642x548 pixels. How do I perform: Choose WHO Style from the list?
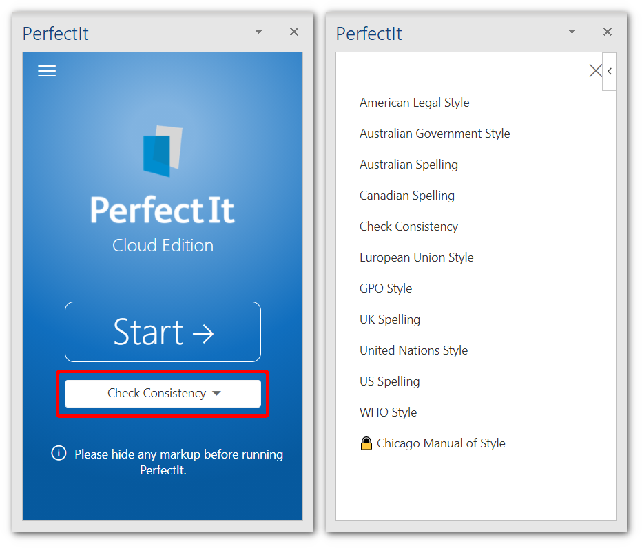click(388, 412)
